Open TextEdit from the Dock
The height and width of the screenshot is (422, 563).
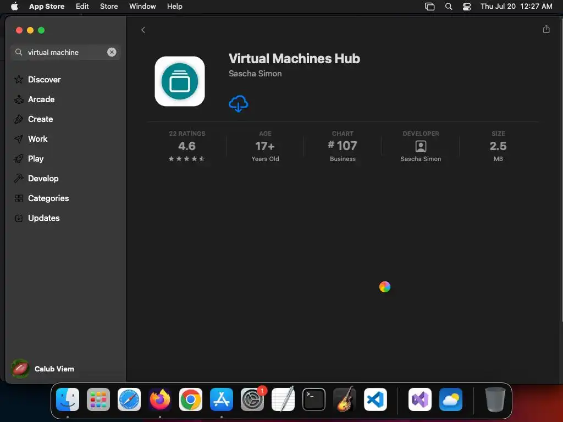[283, 399]
